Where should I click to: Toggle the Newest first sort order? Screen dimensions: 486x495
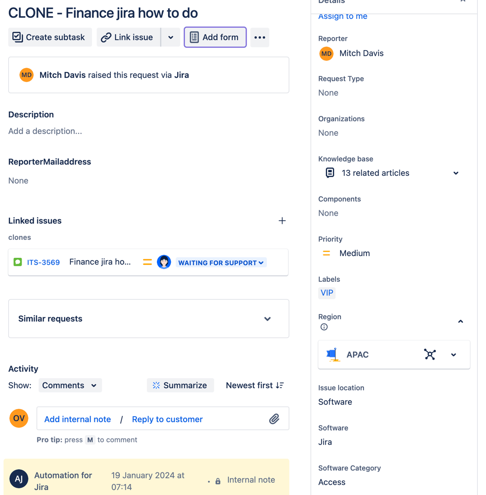point(255,385)
